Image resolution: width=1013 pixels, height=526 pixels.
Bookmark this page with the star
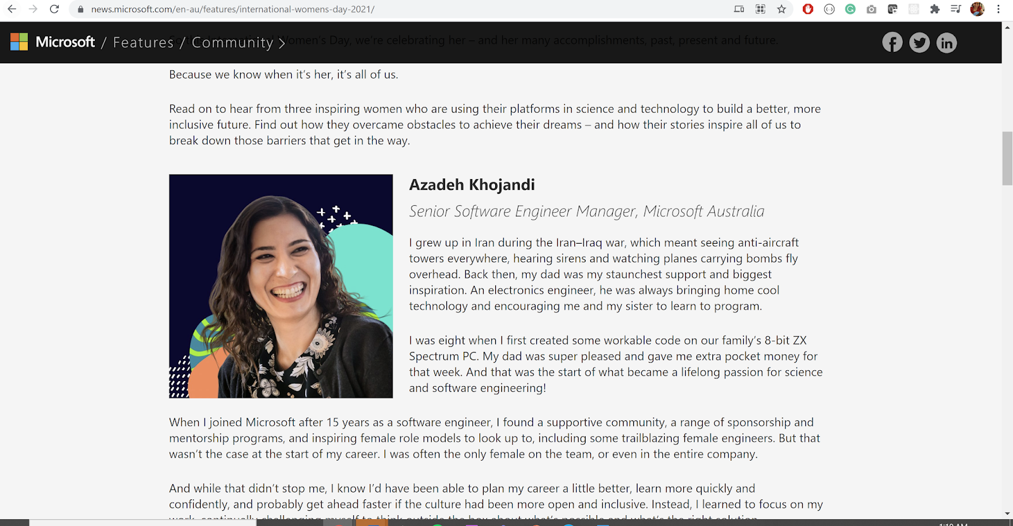(x=781, y=9)
